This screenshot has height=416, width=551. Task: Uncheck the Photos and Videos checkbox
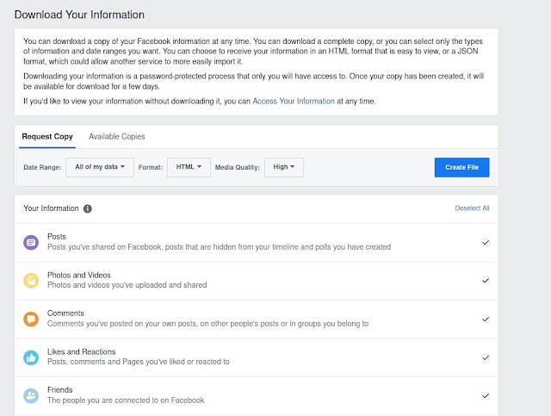[486, 281]
